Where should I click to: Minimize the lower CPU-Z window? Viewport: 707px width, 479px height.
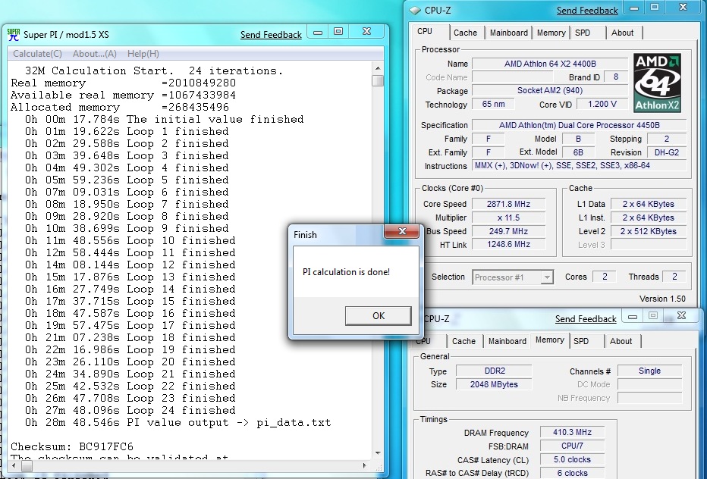click(x=632, y=316)
